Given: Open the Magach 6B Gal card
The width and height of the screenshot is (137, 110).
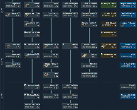Looking at the screenshot, I should 109,5.
